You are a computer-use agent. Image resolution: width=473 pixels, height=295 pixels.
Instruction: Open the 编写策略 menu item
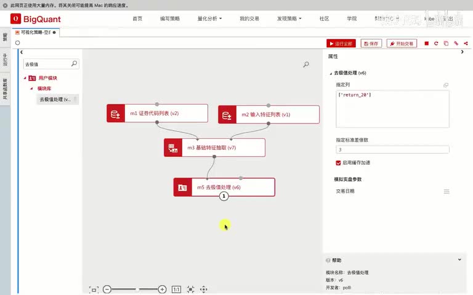(170, 18)
